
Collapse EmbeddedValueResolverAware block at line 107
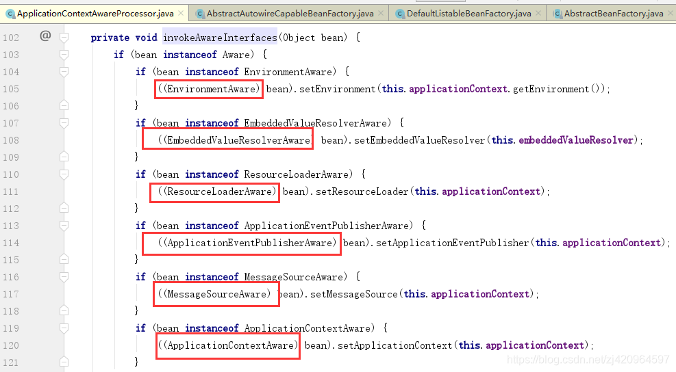coord(64,123)
